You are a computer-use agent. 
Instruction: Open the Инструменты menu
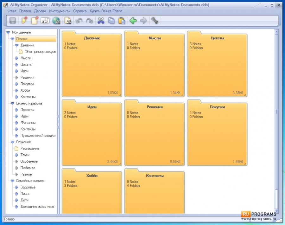(60, 11)
